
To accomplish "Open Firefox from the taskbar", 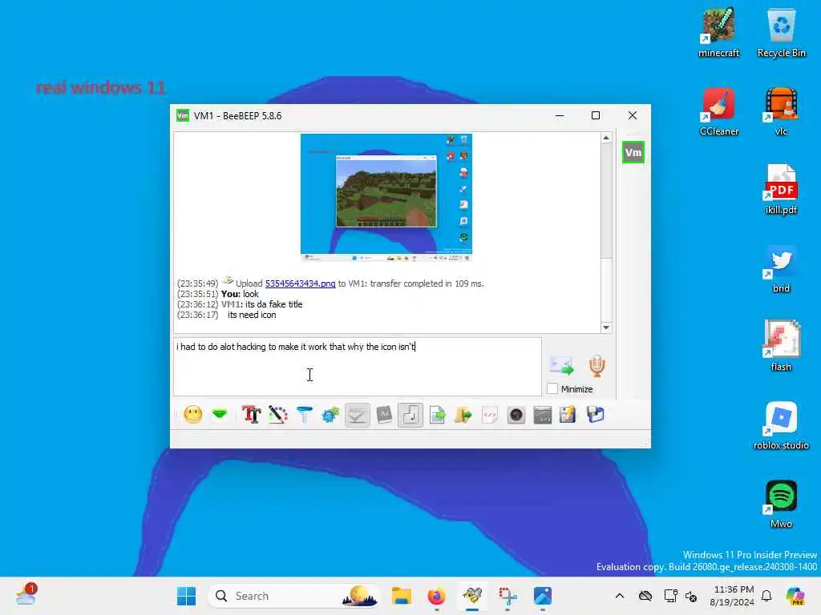I will coord(437,596).
